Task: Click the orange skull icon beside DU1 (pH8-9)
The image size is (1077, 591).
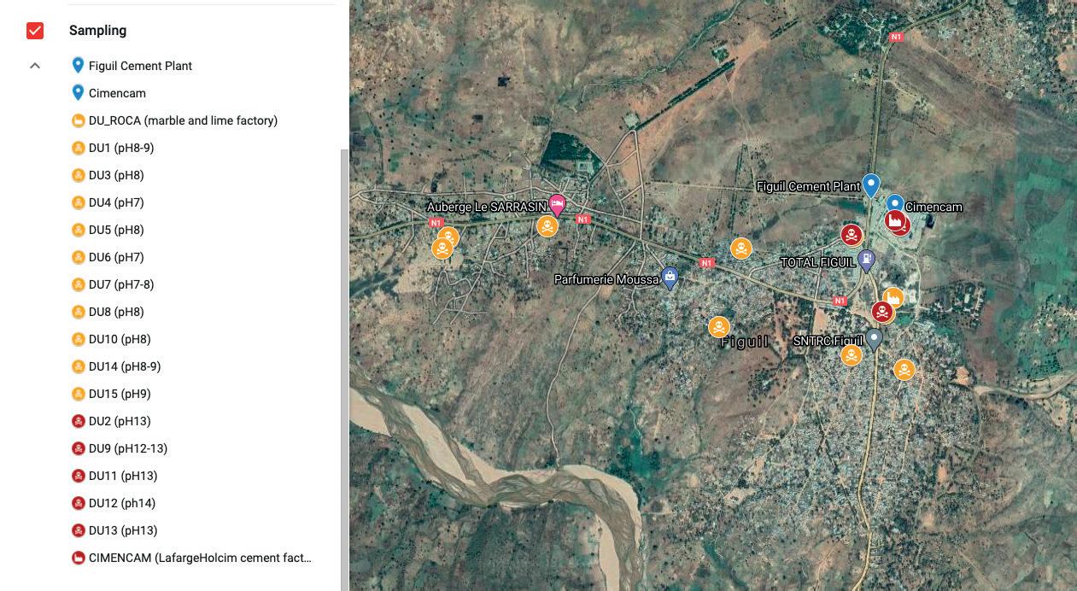Action: (x=78, y=148)
